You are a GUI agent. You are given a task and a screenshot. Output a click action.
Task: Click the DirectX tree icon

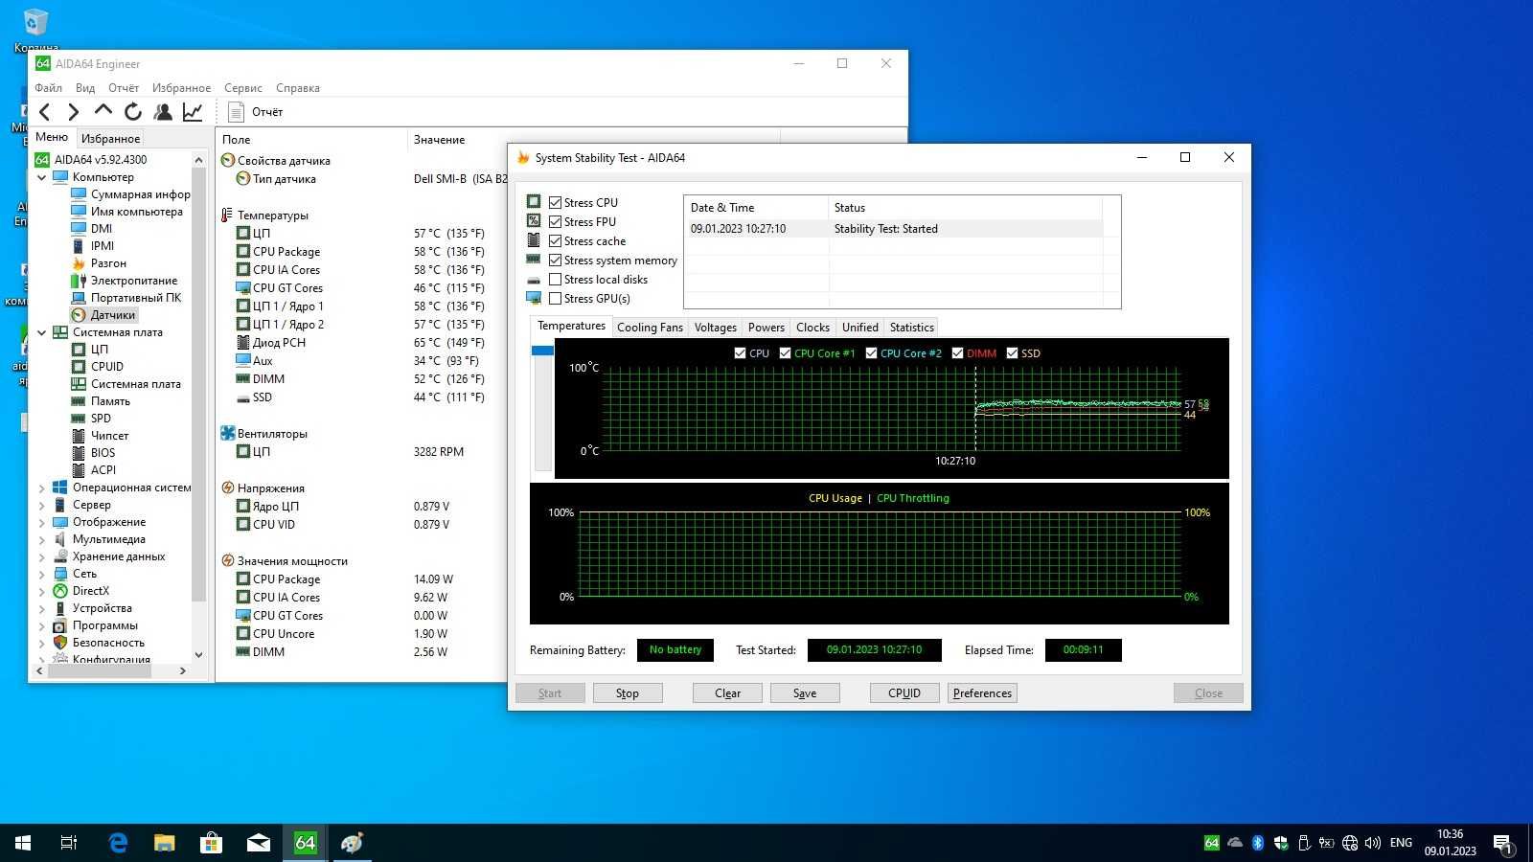60,591
